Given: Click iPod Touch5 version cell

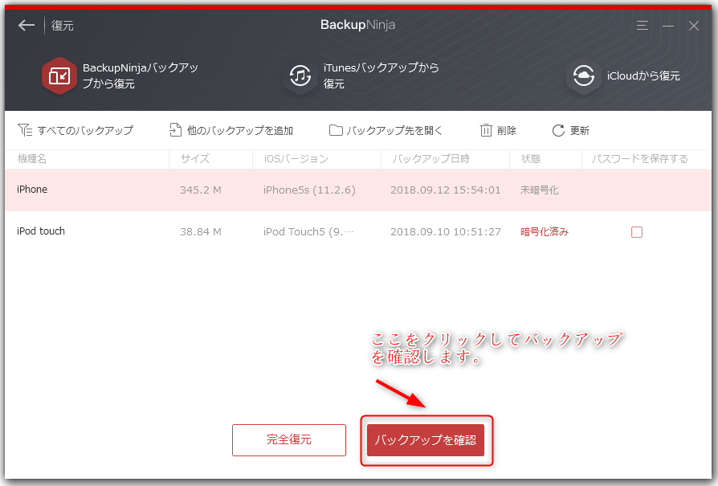Looking at the screenshot, I should (x=308, y=231).
